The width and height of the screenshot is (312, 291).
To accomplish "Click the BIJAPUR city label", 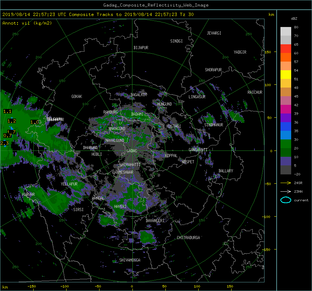I will [141, 48].
